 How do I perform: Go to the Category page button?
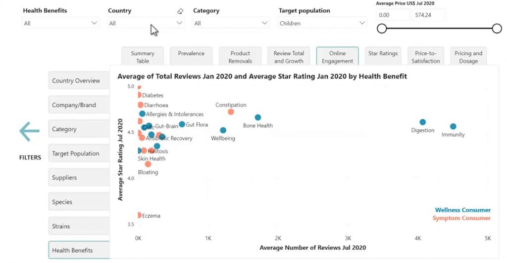click(x=79, y=129)
